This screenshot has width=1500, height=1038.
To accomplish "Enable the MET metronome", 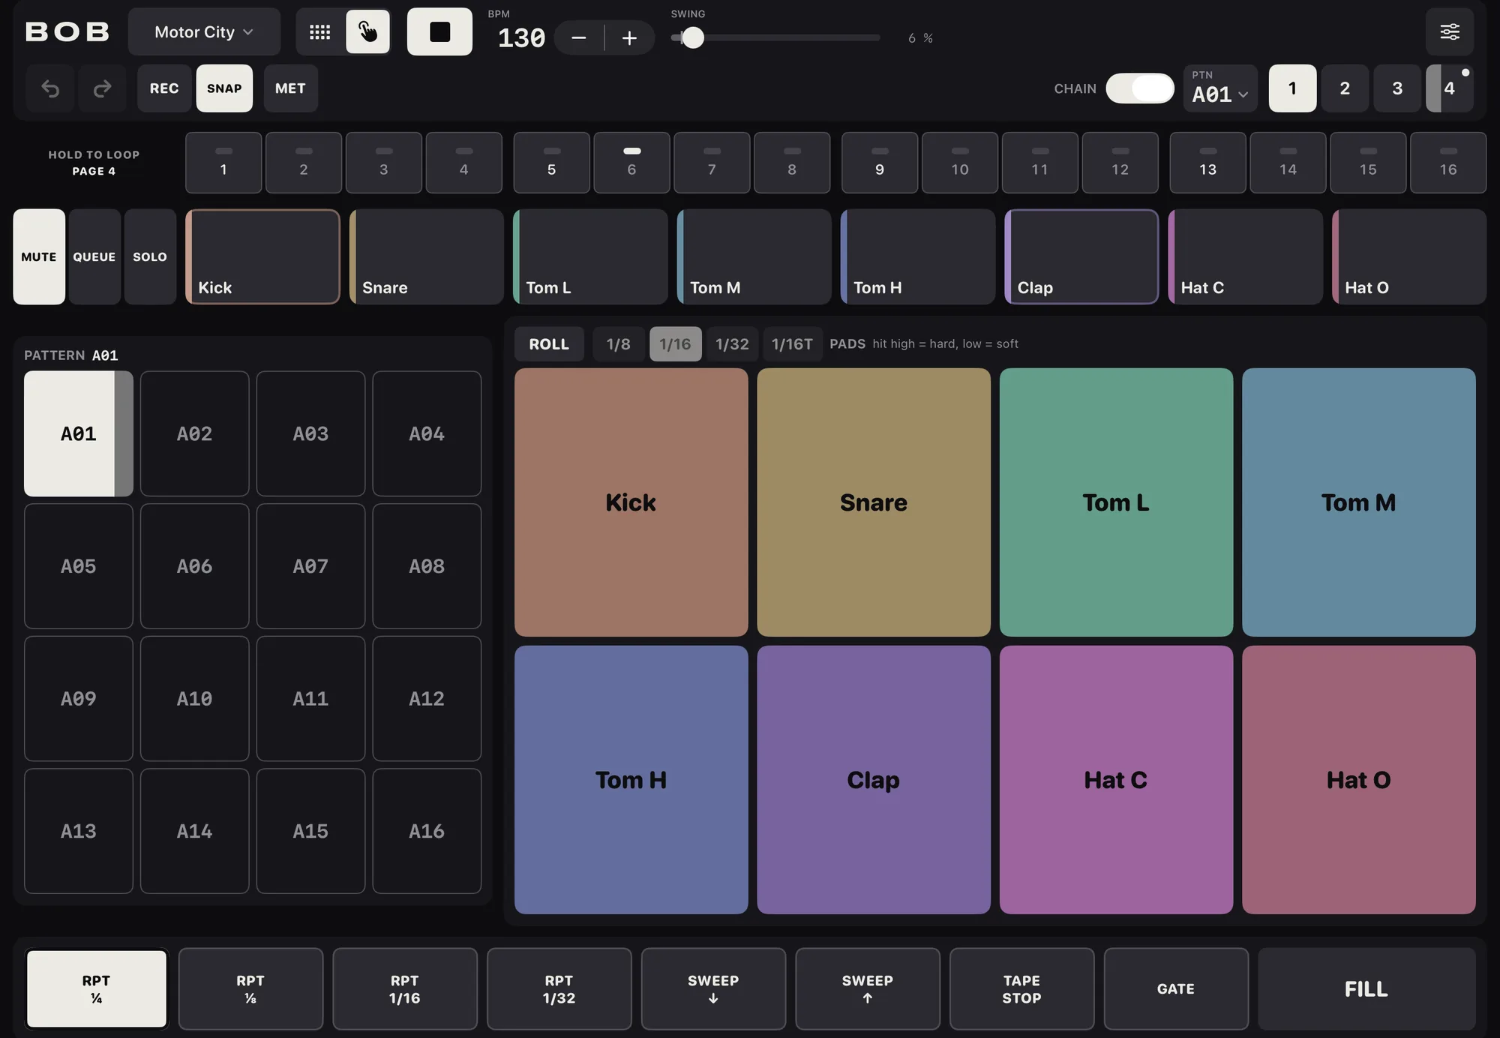I will pyautogui.click(x=290, y=88).
